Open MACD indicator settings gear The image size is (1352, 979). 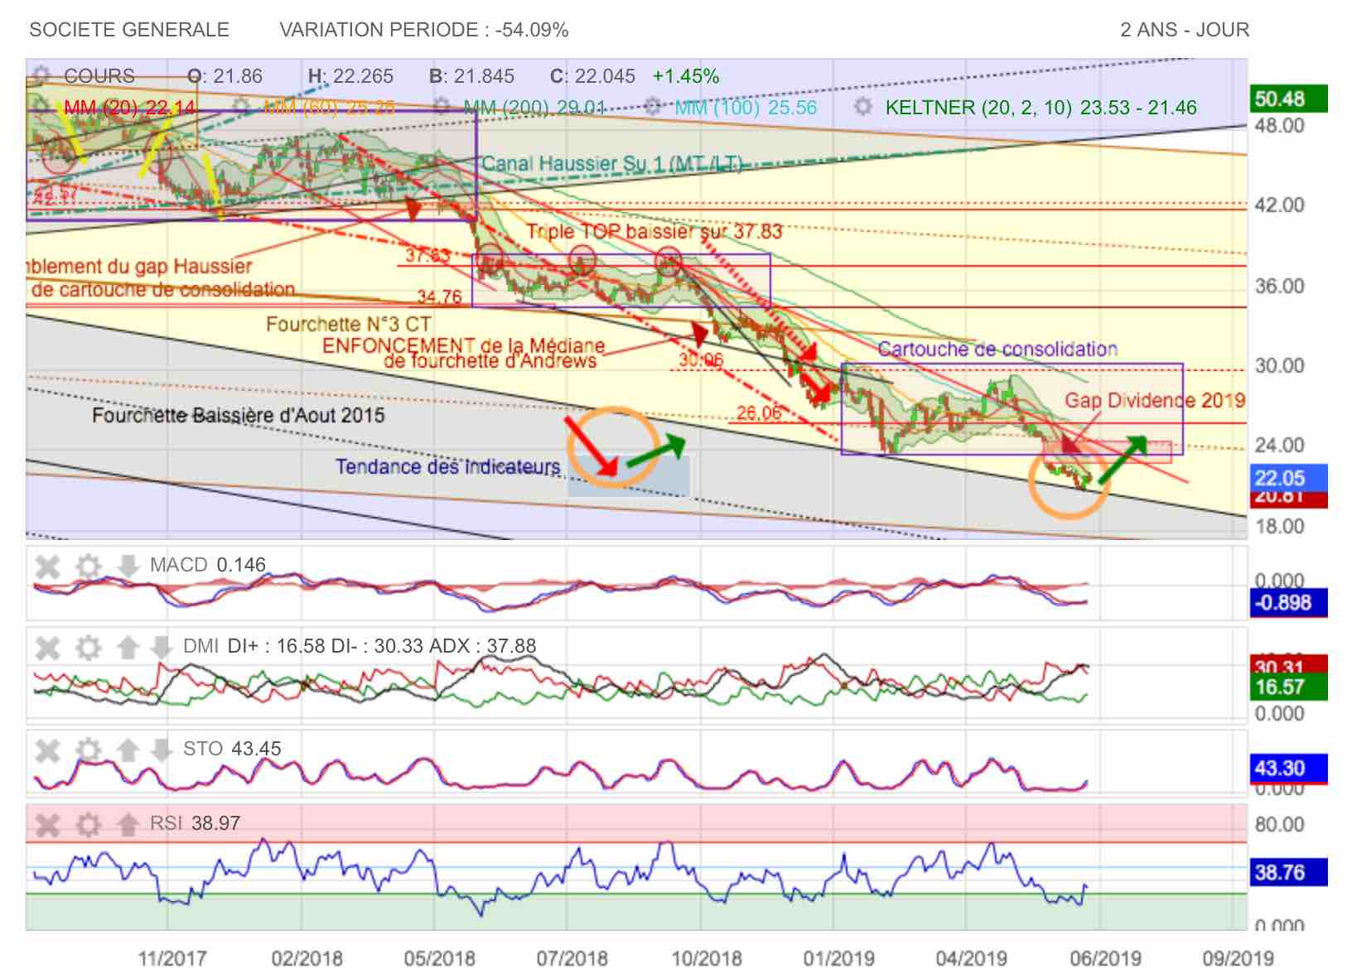click(x=88, y=567)
